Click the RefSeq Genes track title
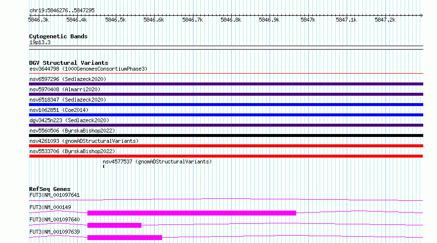The height and width of the screenshot is (243, 437). [50, 189]
